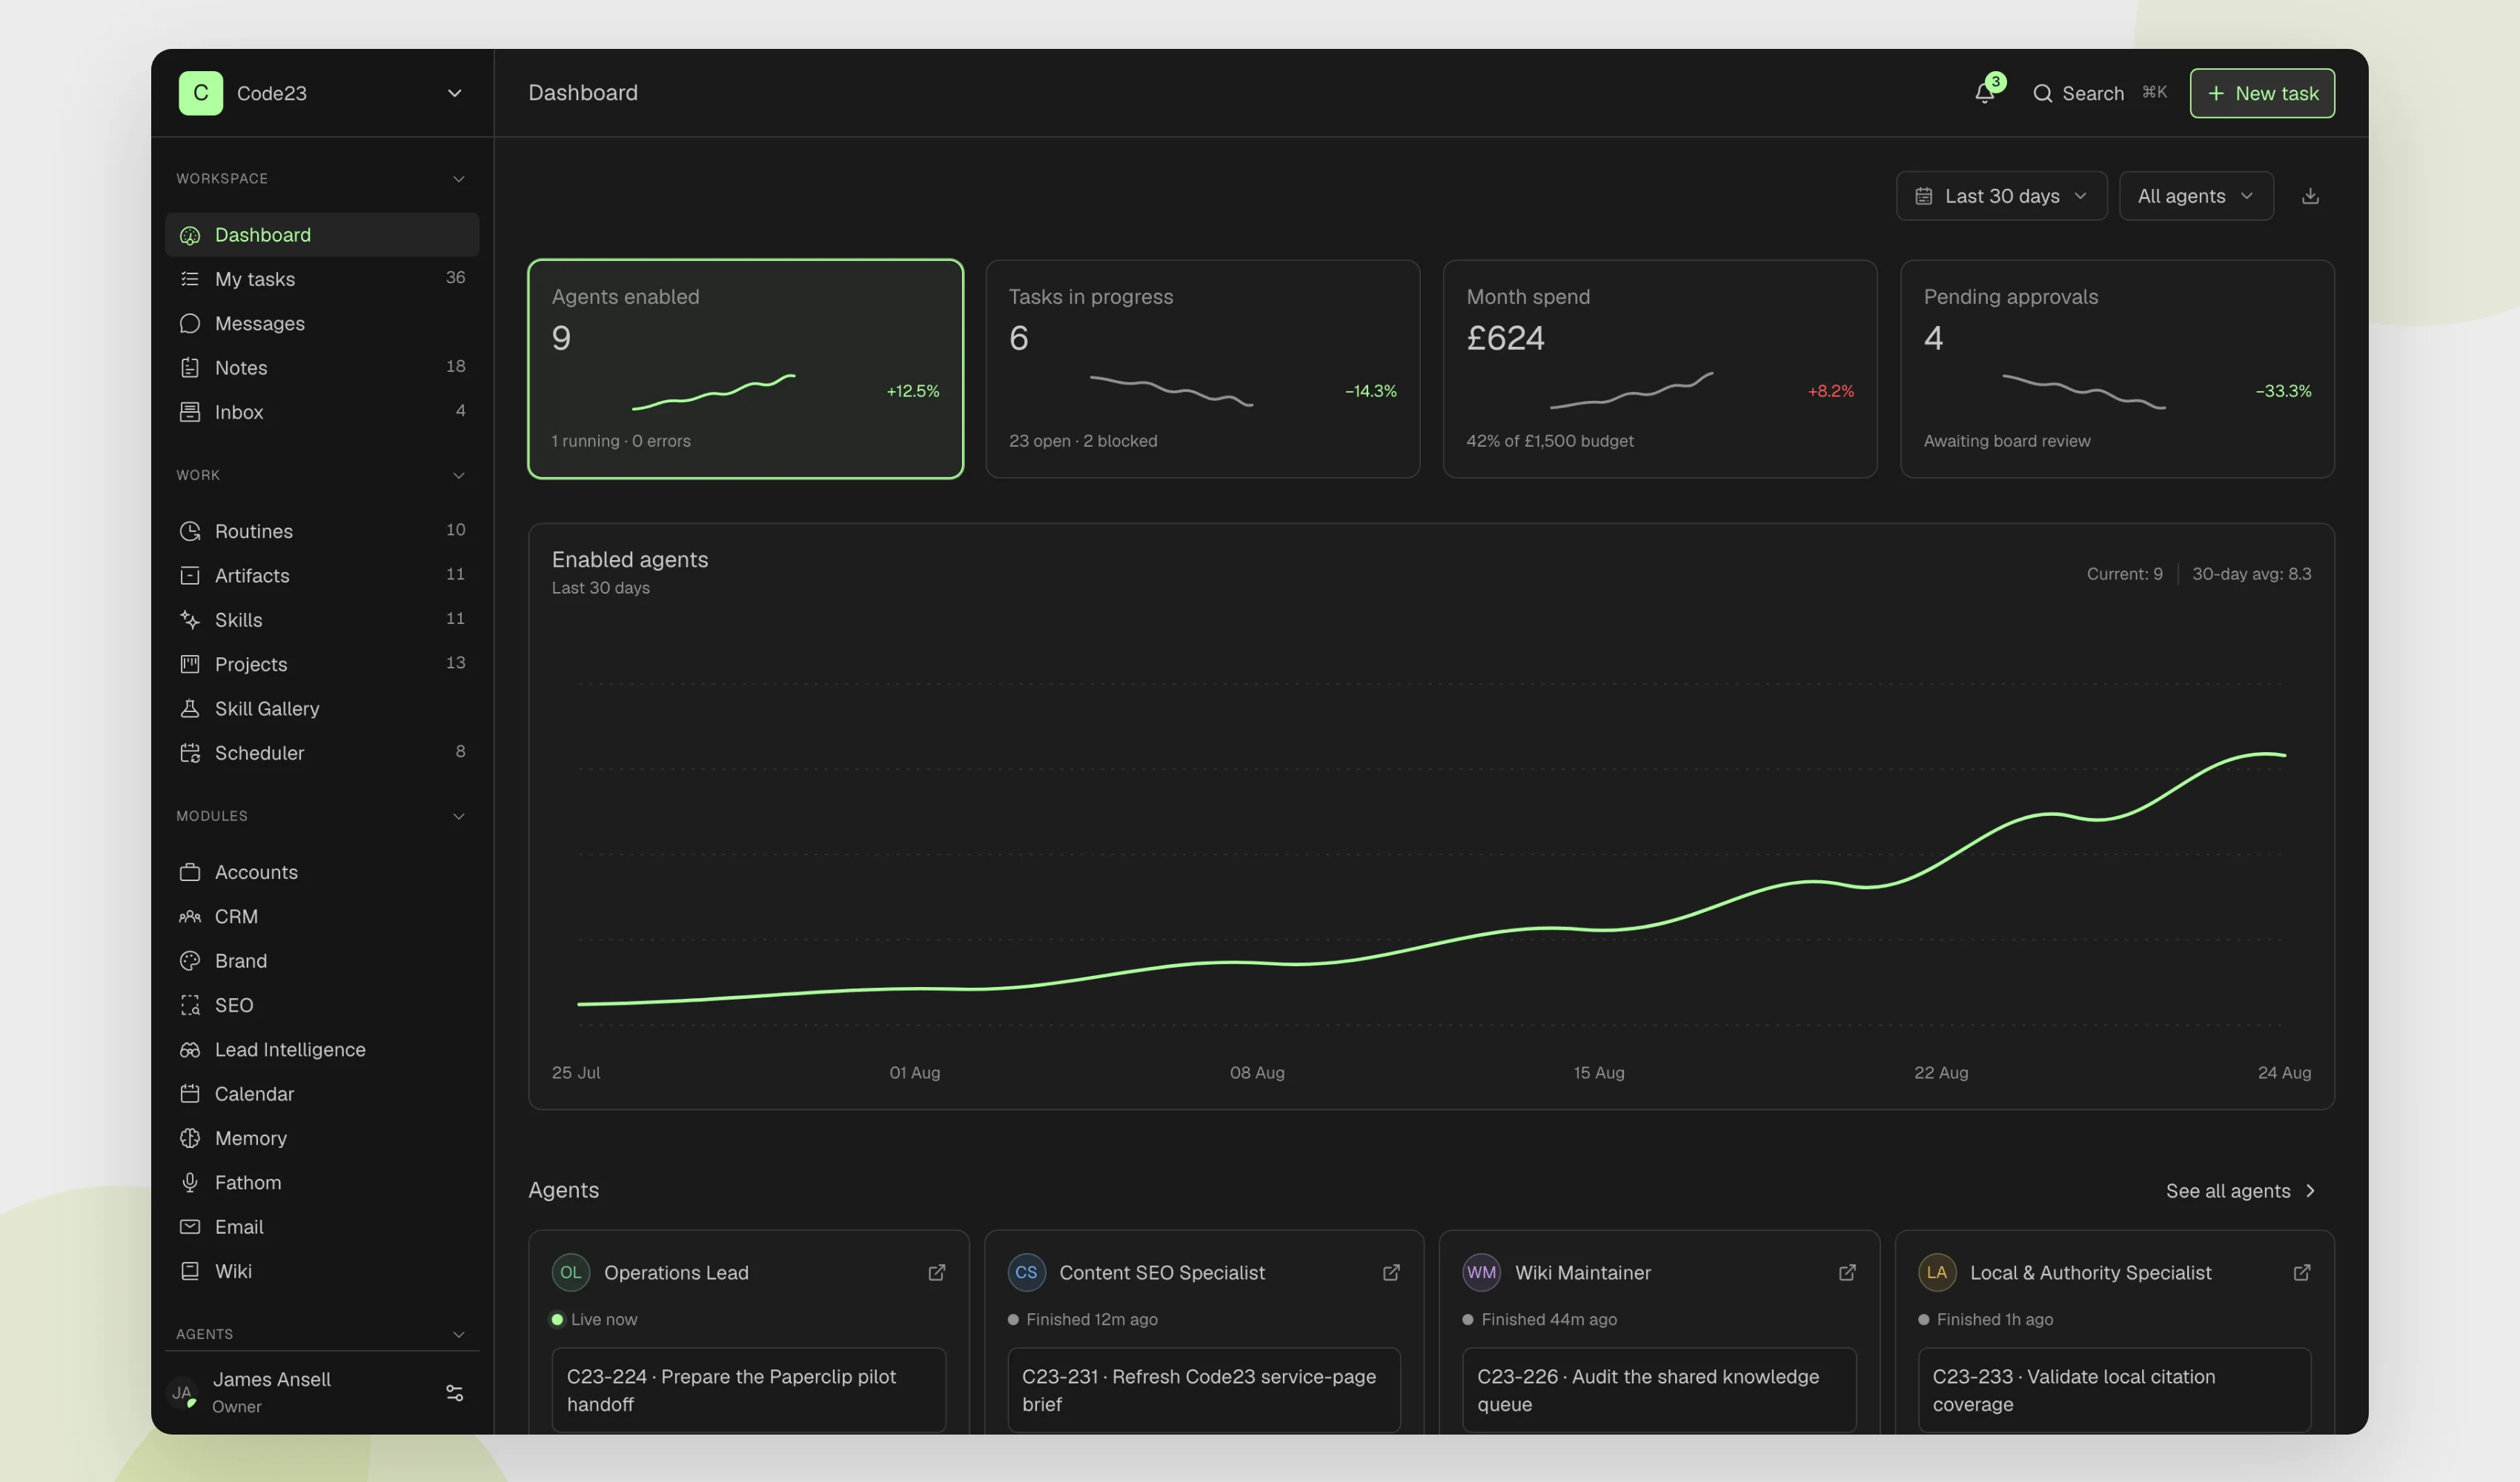Open the All agents filter dropdown
The image size is (2520, 1482).
click(x=2196, y=196)
